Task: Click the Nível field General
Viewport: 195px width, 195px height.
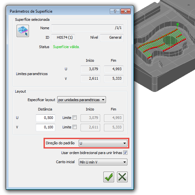Action: coord(112,38)
